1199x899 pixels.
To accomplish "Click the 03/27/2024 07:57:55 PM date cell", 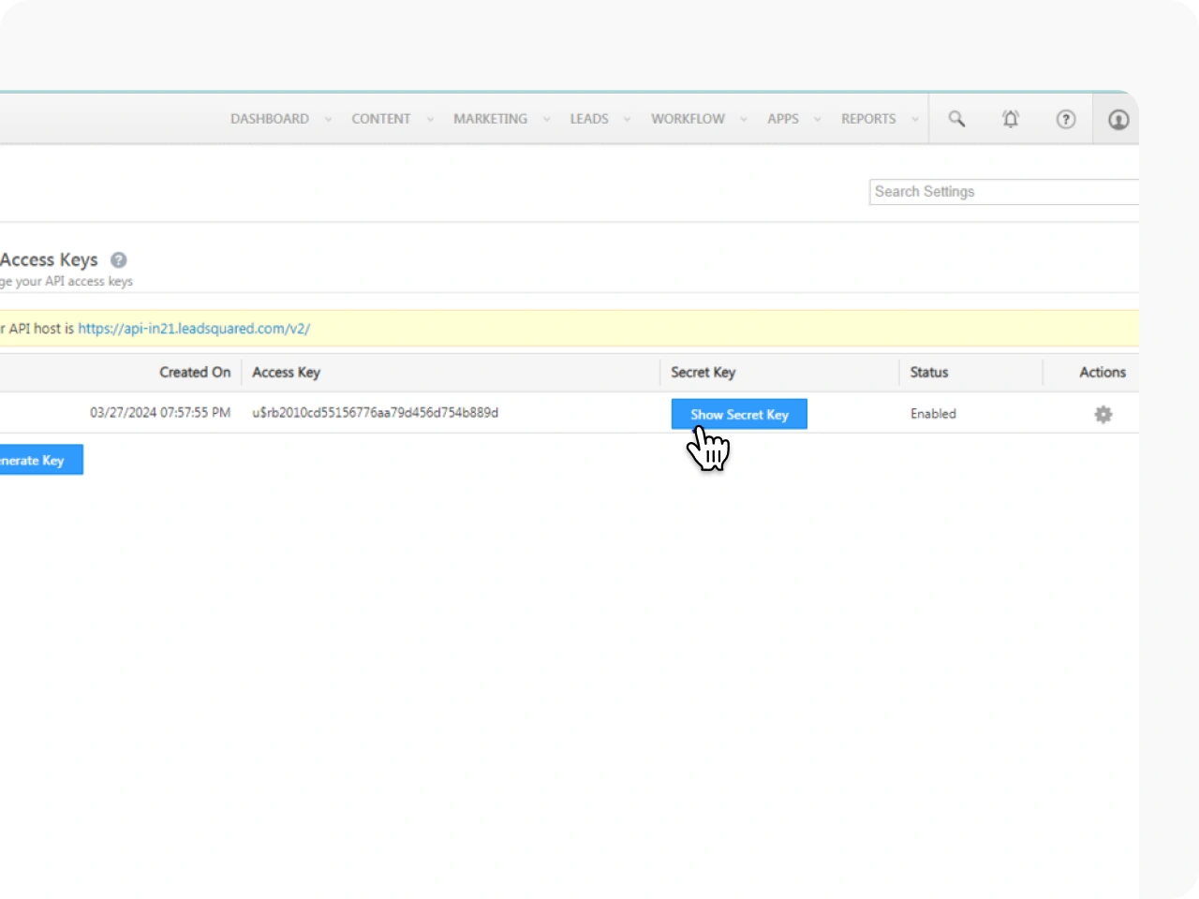I will (x=160, y=412).
